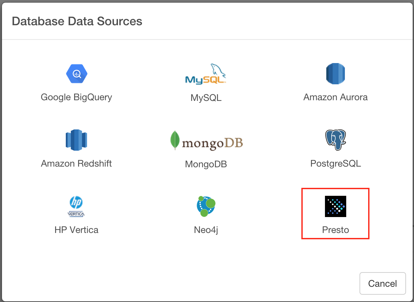The height and width of the screenshot is (302, 414).
Task: Select the "Amazon Aurora" label
Action: pos(335,97)
